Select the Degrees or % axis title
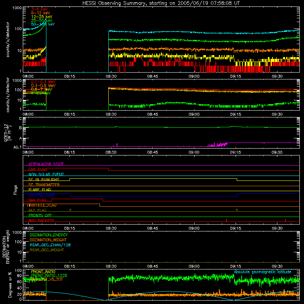Viewport: 304px width, 304px height. [x=10, y=285]
